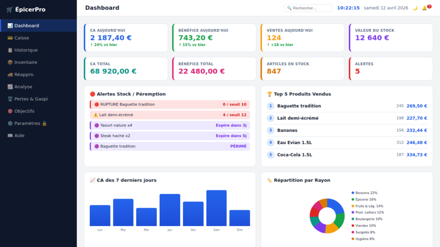Screen dimensions: 440x247
Task: Click the Samedi bar in CA chart
Action: tap(217, 208)
